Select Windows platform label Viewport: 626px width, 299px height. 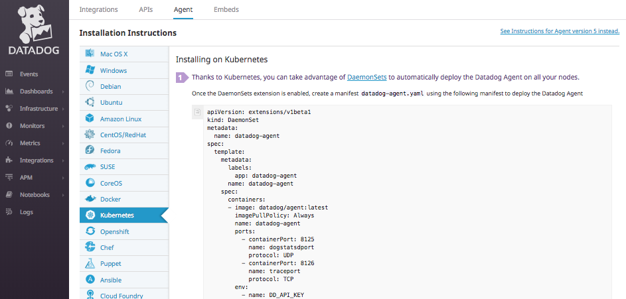click(114, 70)
